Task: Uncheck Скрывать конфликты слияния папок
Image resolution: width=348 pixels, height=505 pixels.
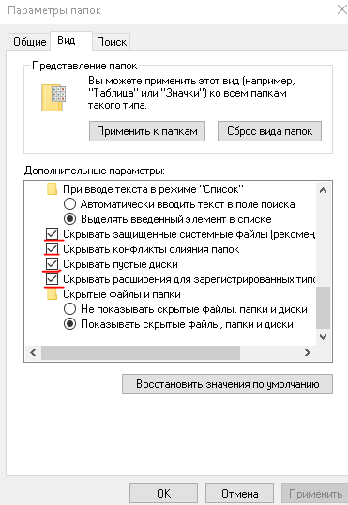Action: coord(52,249)
